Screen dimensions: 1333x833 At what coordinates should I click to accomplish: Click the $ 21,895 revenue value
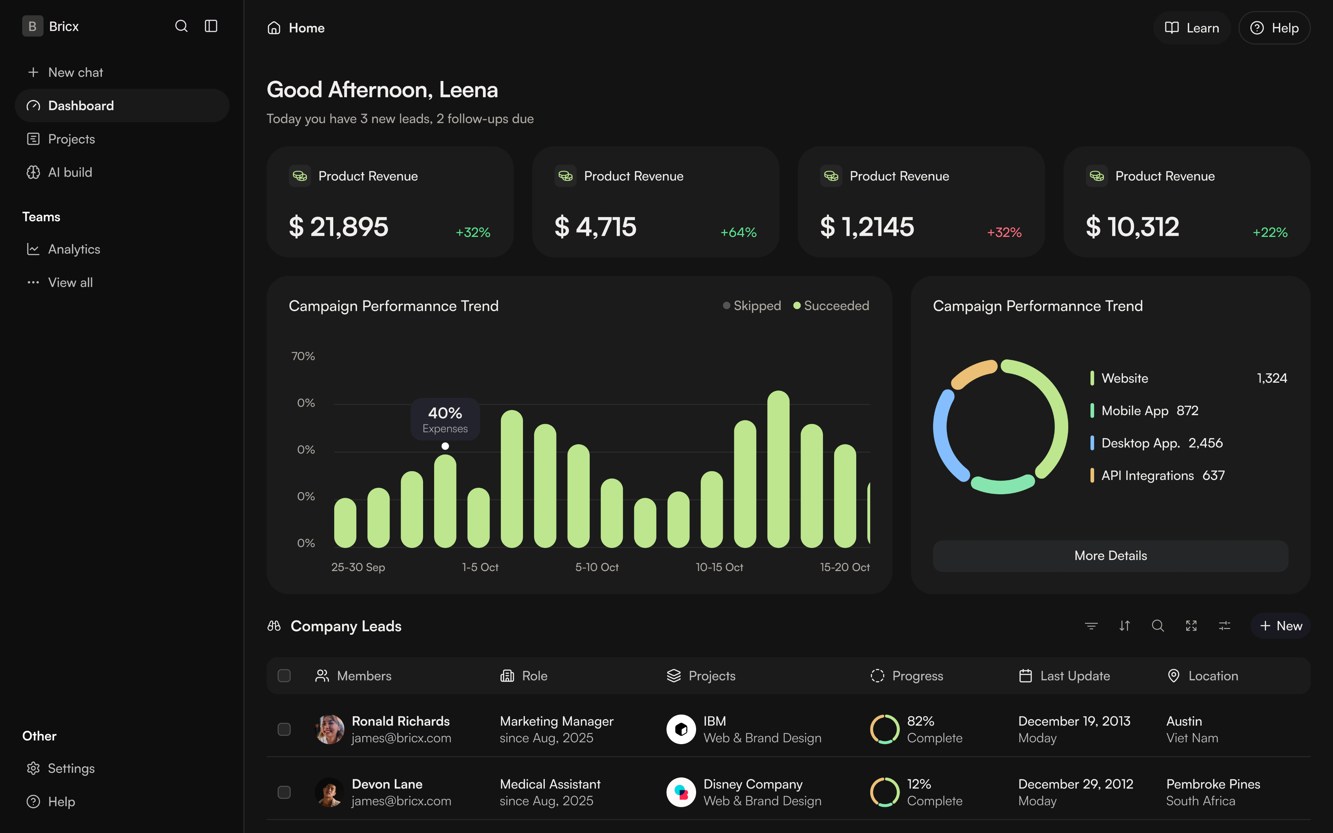[x=339, y=227]
